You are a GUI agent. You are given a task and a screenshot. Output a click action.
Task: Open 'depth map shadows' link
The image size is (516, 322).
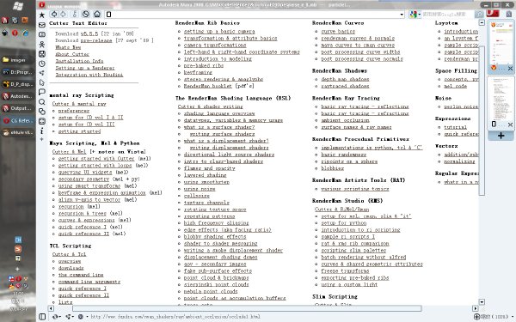(x=345, y=79)
